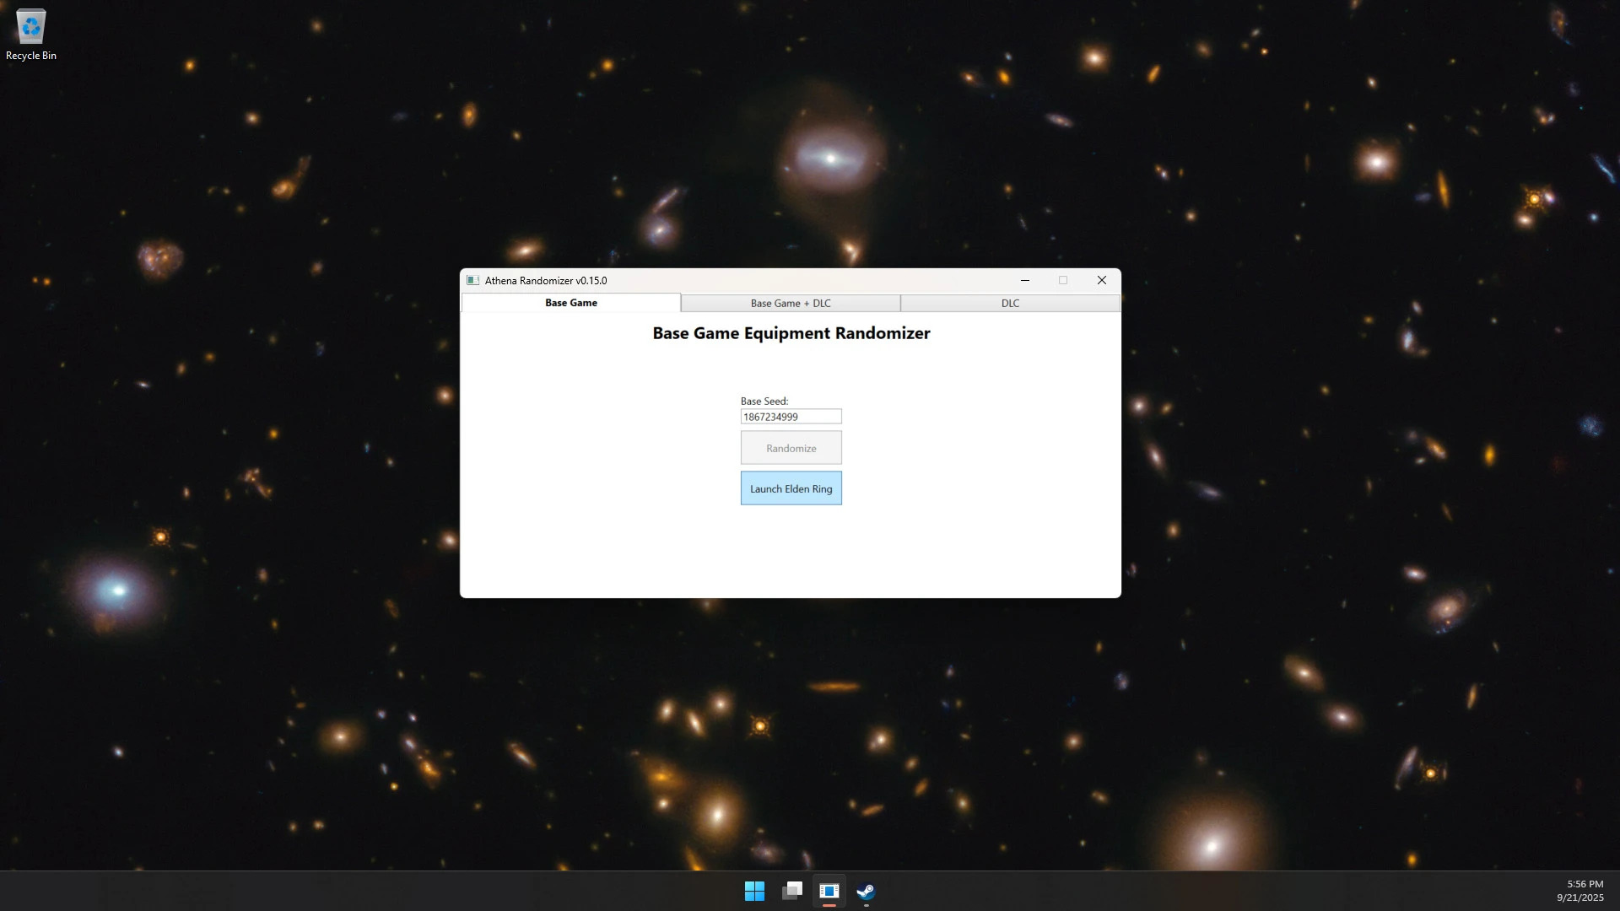Click the Base Seed label text
Image resolution: width=1620 pixels, height=911 pixels.
764,402
